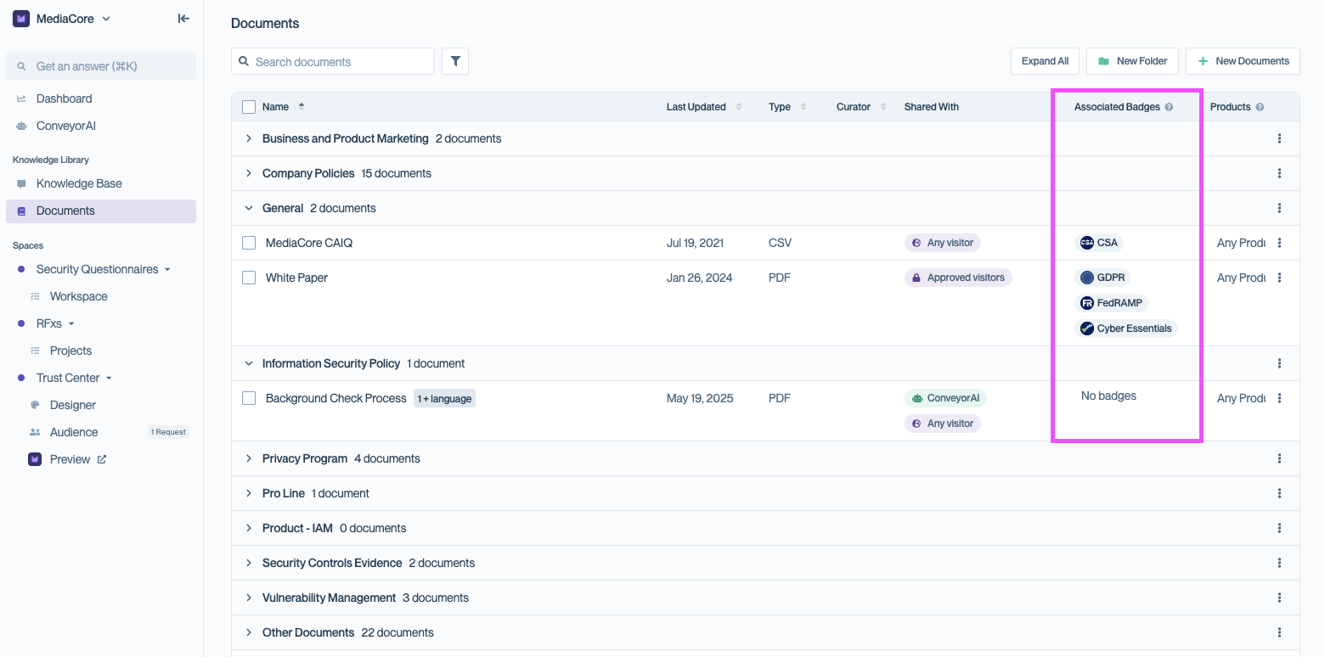Select Knowledge Base in the sidebar
1325x657 pixels.
tap(78, 182)
